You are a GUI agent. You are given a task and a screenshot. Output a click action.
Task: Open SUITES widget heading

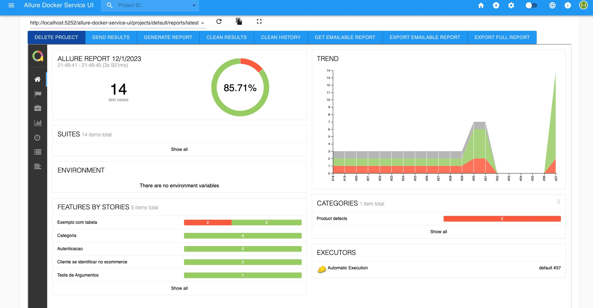69,134
